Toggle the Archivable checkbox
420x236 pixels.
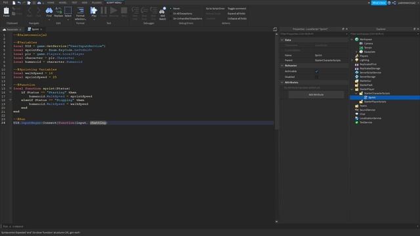316,71
